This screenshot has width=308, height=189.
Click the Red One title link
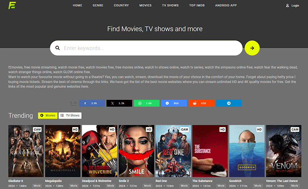click(161, 181)
